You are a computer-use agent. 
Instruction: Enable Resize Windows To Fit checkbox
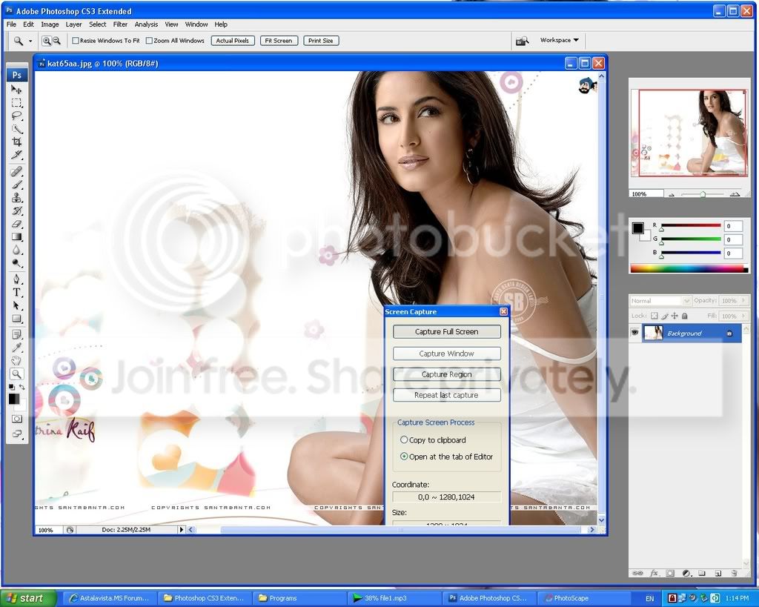pos(76,41)
